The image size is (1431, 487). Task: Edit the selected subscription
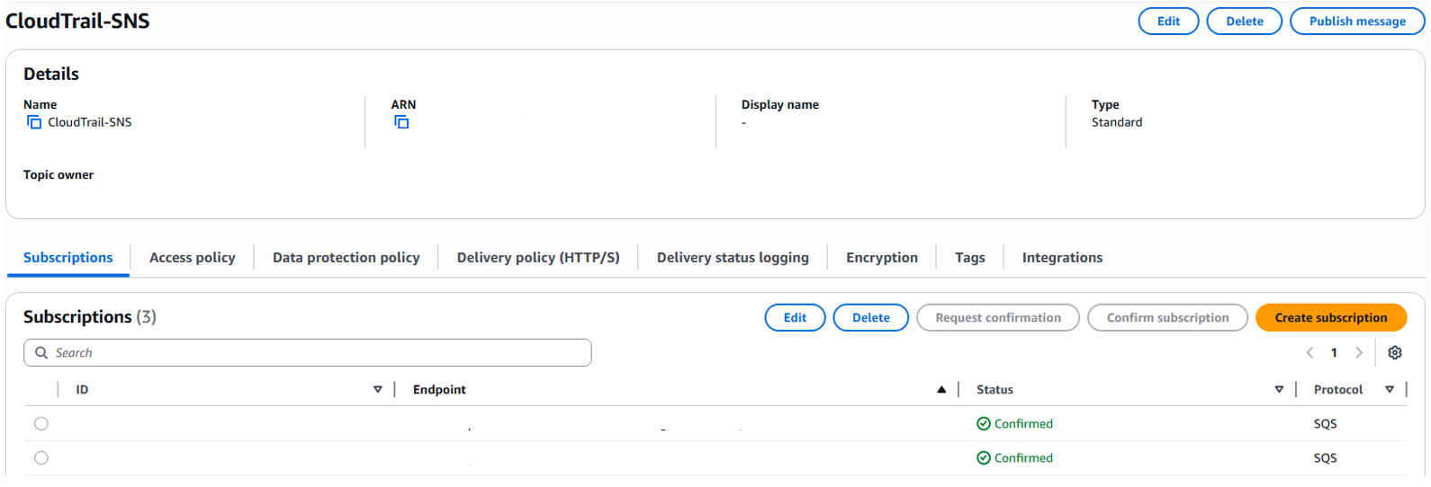[795, 318]
